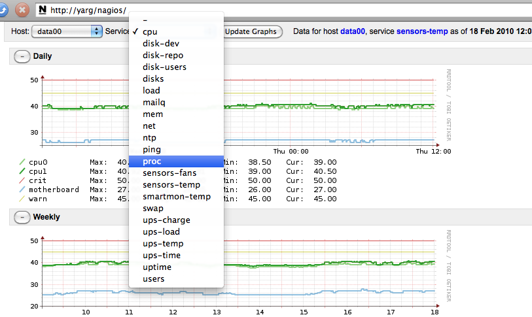The height and width of the screenshot is (317, 532).
Task: Click the cpu0 legend label
Action: [x=38, y=162]
